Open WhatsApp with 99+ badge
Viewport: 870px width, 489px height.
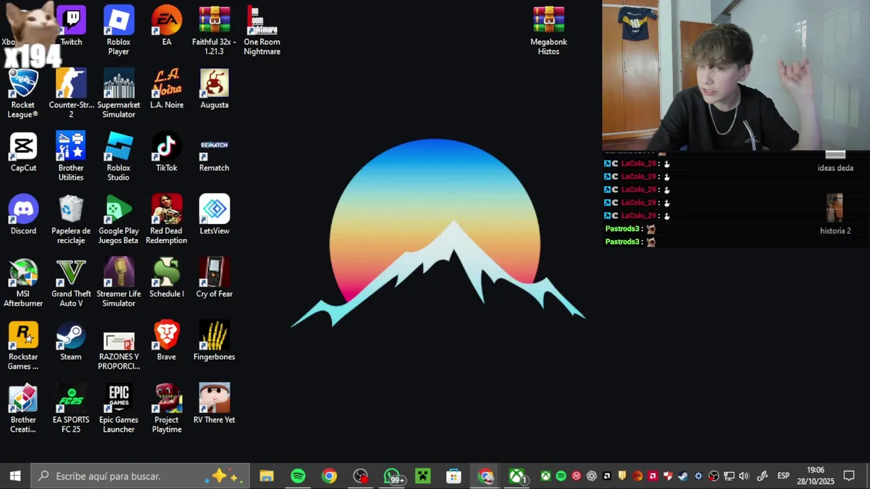click(x=392, y=476)
